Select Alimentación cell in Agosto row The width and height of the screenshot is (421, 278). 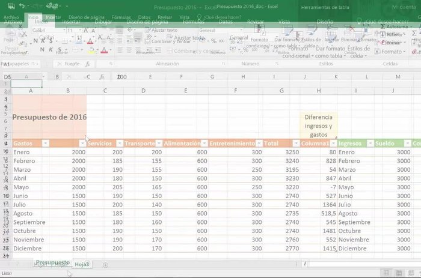pyautogui.click(x=185, y=213)
